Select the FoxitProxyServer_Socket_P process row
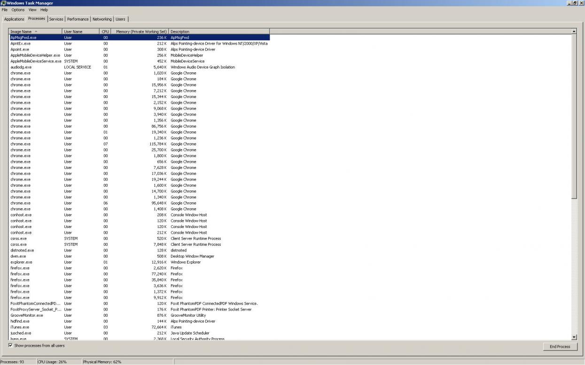This screenshot has height=365, width=585. tap(139, 310)
